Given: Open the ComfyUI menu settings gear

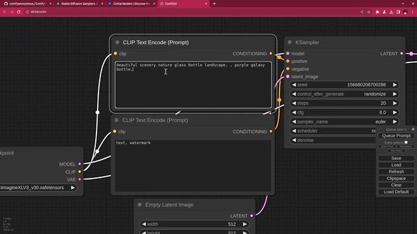Looking at the screenshot, I should pyautogui.click(x=413, y=129).
